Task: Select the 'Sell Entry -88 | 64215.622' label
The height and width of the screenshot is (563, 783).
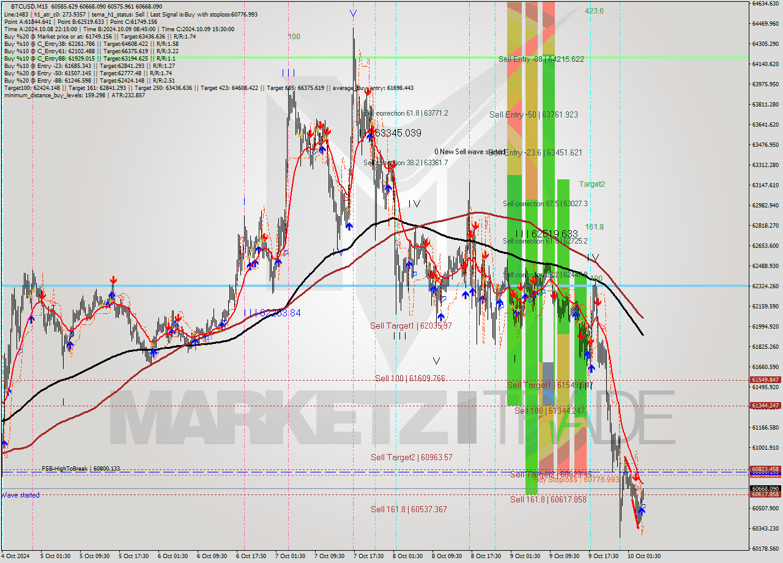Action: pos(541,59)
